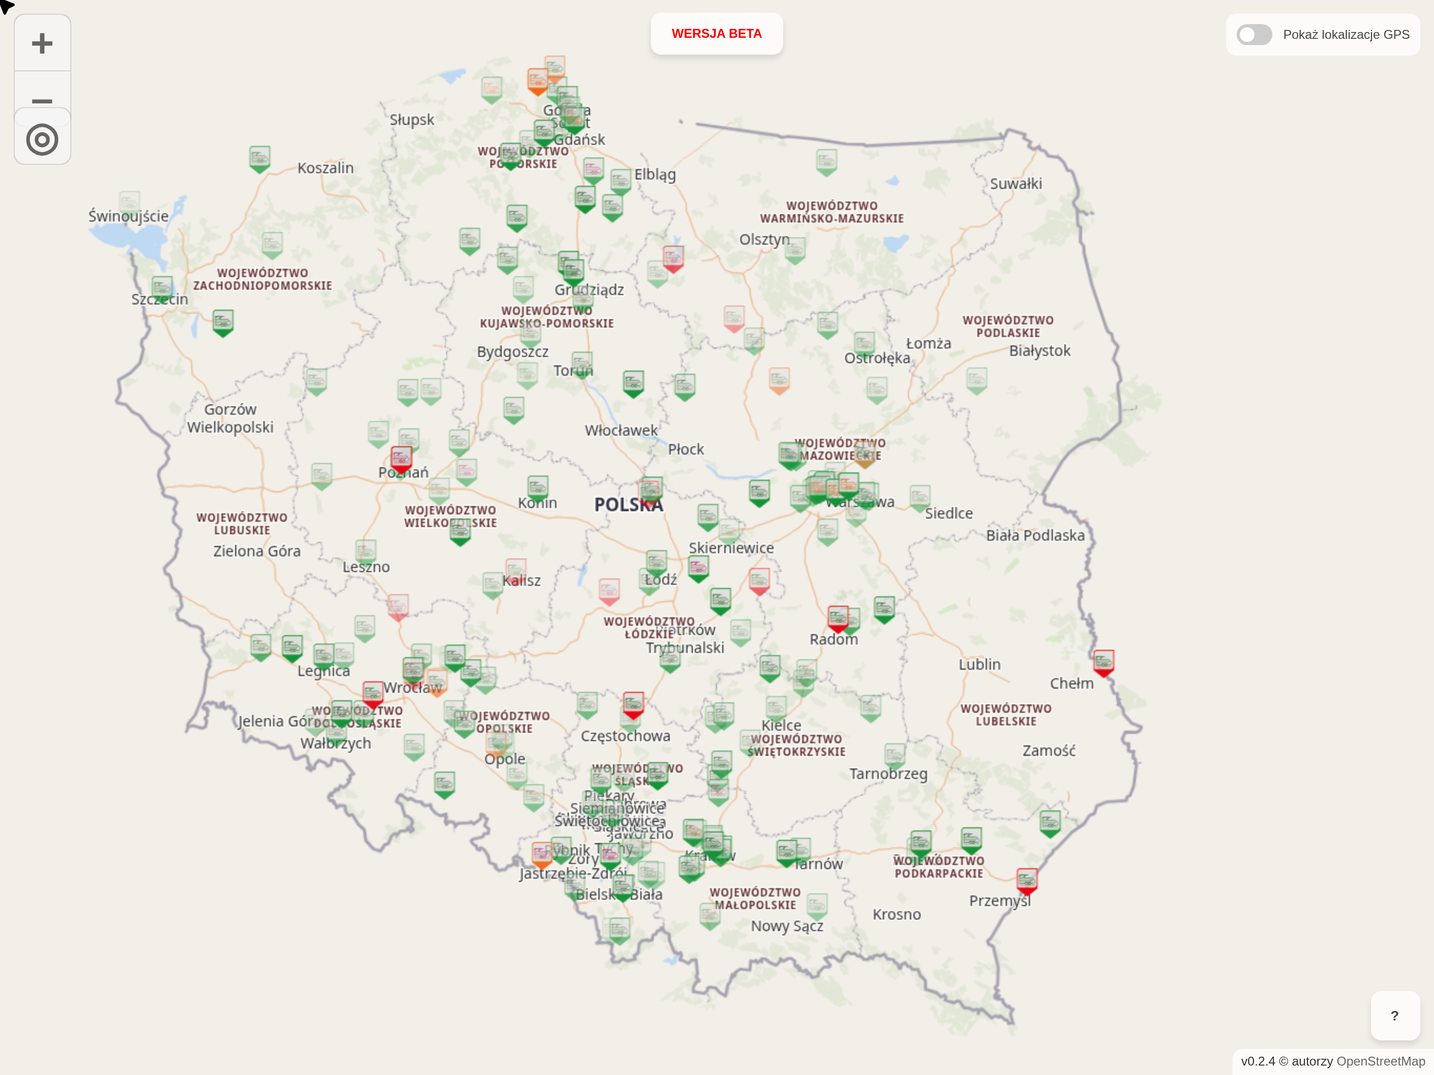Screen dimensions: 1434x1075
Task: Open the question mark help button
Action: (1395, 1015)
